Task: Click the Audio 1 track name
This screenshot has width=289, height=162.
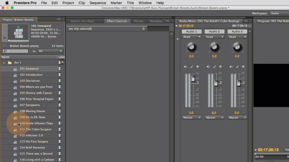Action: tap(191, 31)
